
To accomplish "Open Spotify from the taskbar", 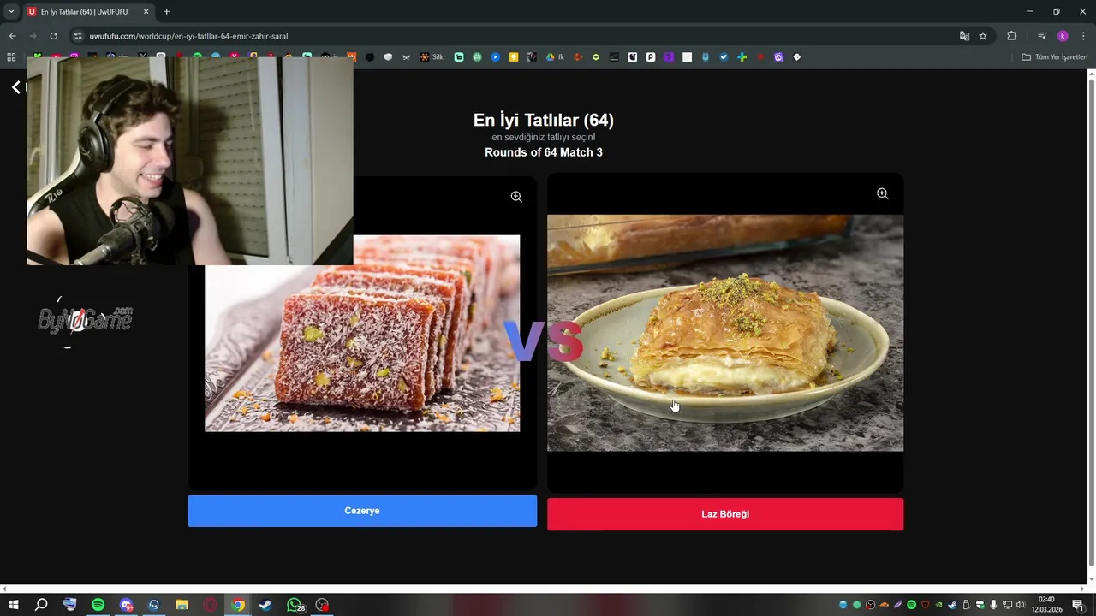I will tap(98, 605).
